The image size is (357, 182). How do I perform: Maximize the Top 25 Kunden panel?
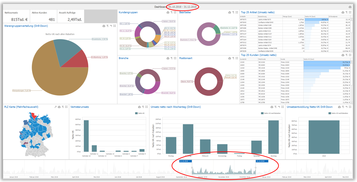tap(350, 55)
